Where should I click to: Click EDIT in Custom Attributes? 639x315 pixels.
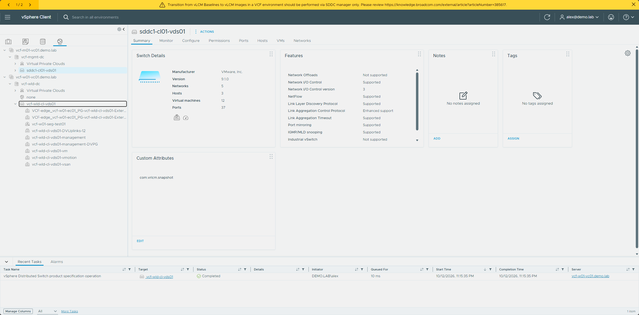coord(140,241)
